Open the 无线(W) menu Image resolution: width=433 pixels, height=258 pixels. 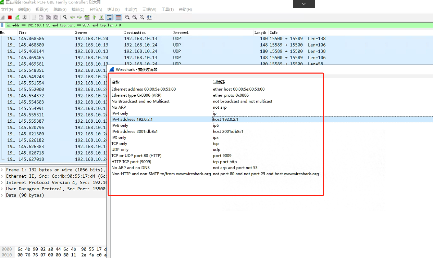[x=149, y=10]
